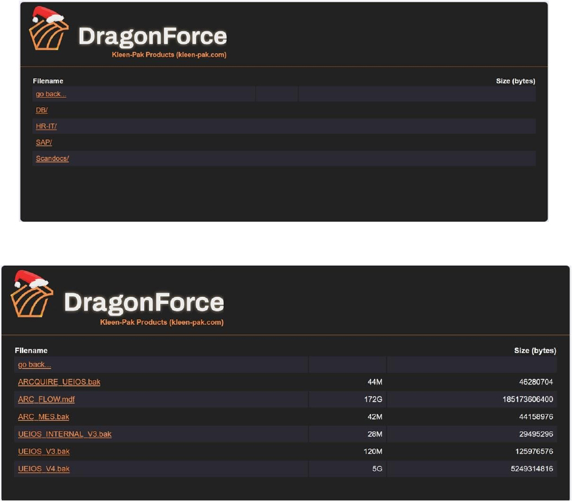Open the SAP/ folder

click(44, 142)
